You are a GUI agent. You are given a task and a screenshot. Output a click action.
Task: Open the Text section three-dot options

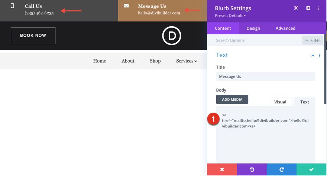tap(320, 55)
